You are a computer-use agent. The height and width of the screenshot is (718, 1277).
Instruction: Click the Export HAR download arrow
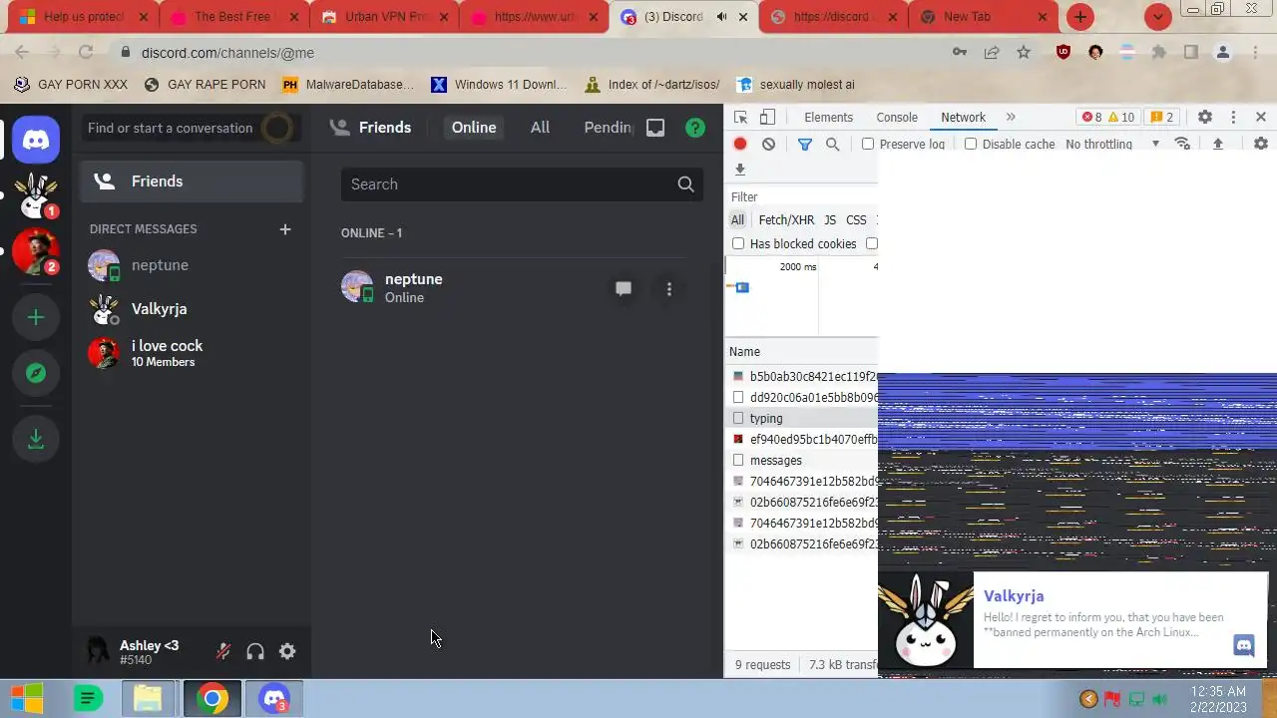coord(740,170)
